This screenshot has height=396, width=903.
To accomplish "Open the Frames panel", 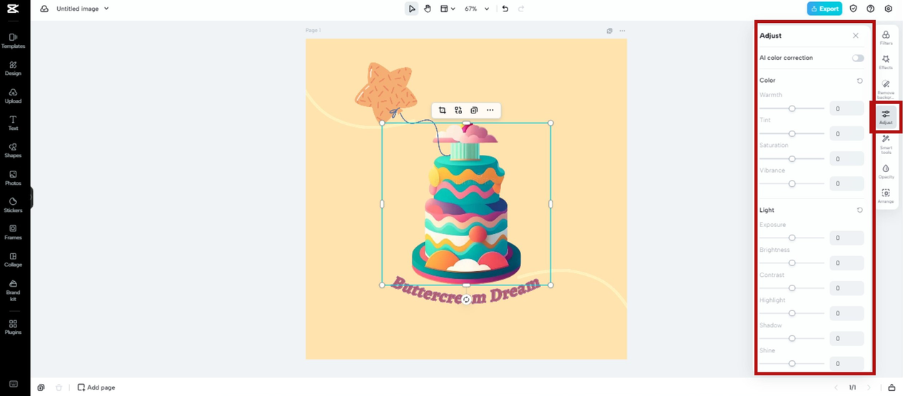I will tap(14, 232).
